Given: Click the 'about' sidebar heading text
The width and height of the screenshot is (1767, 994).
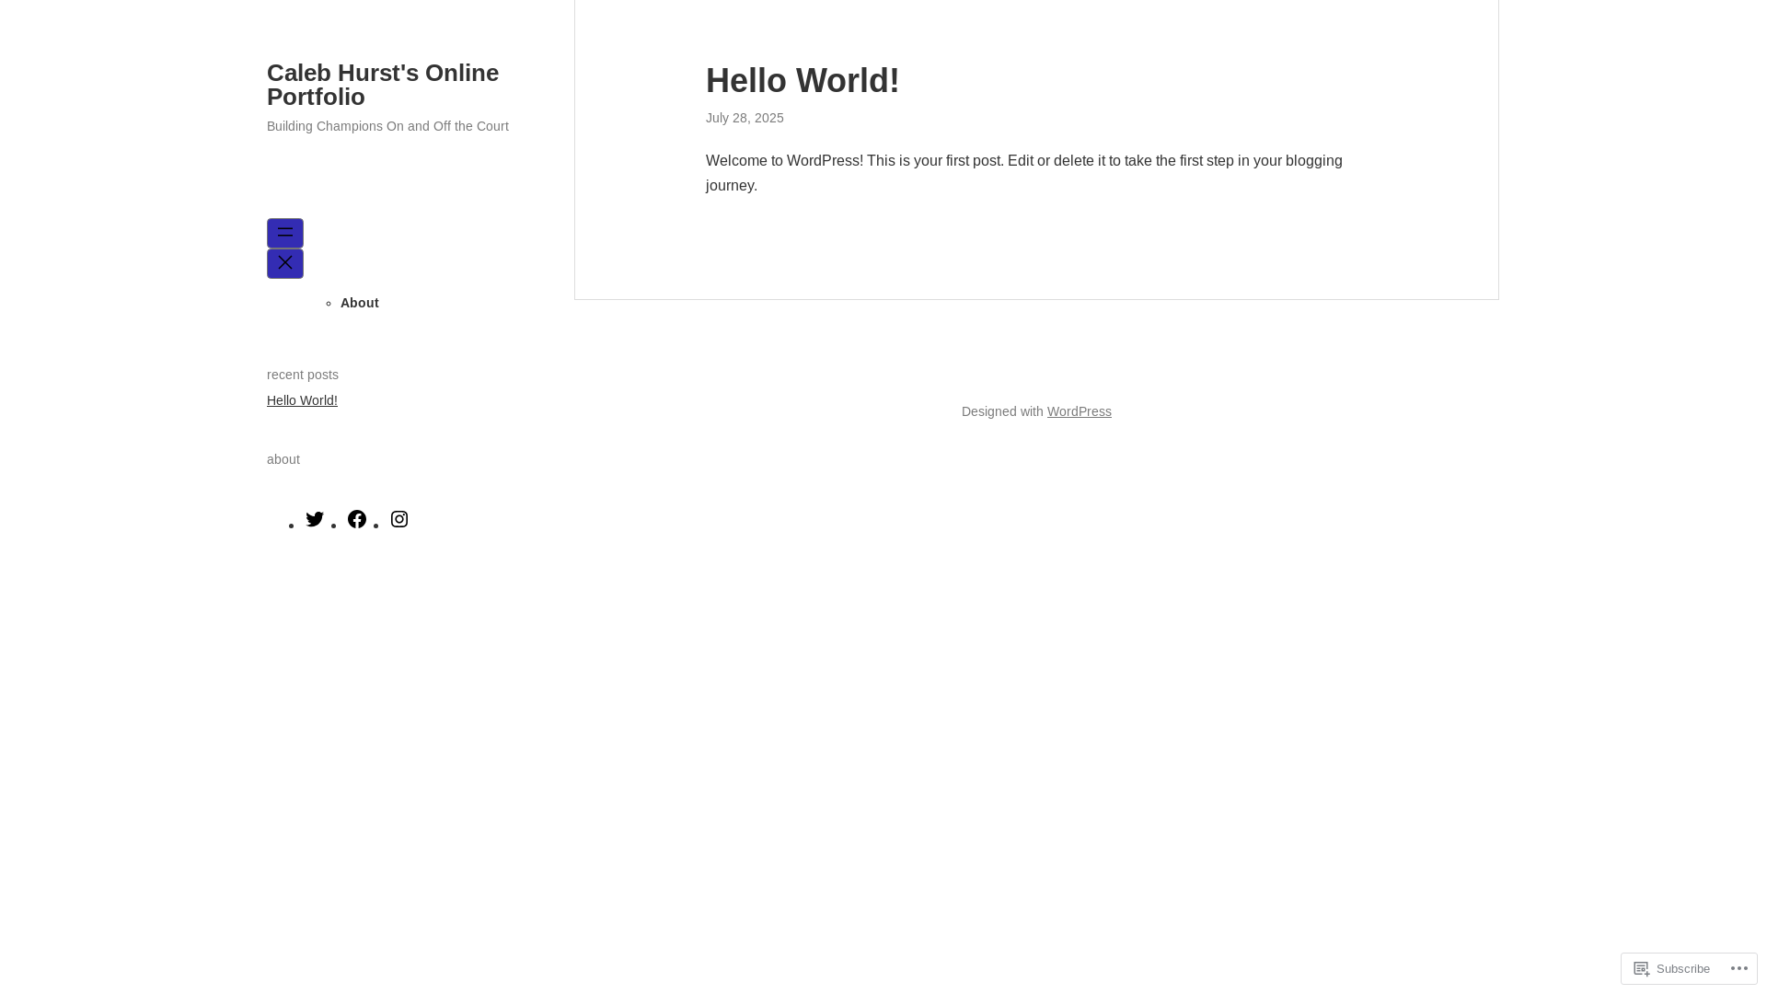Looking at the screenshot, I should pyautogui.click(x=283, y=459).
